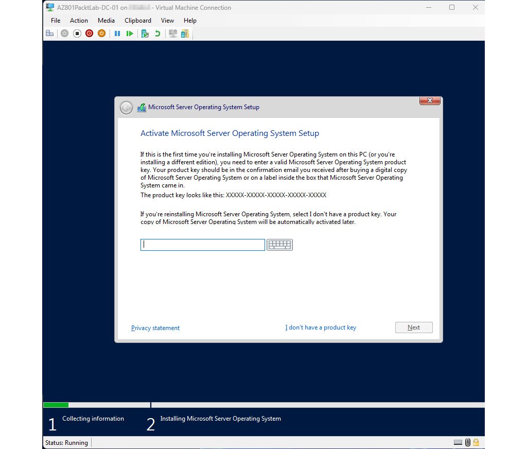
Task: Choose "I don't have a product key"
Action: click(x=321, y=327)
